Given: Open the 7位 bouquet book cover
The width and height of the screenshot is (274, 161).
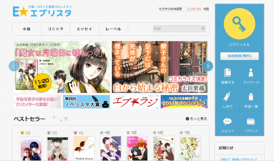Looking at the screenshot, I should point(190,148).
